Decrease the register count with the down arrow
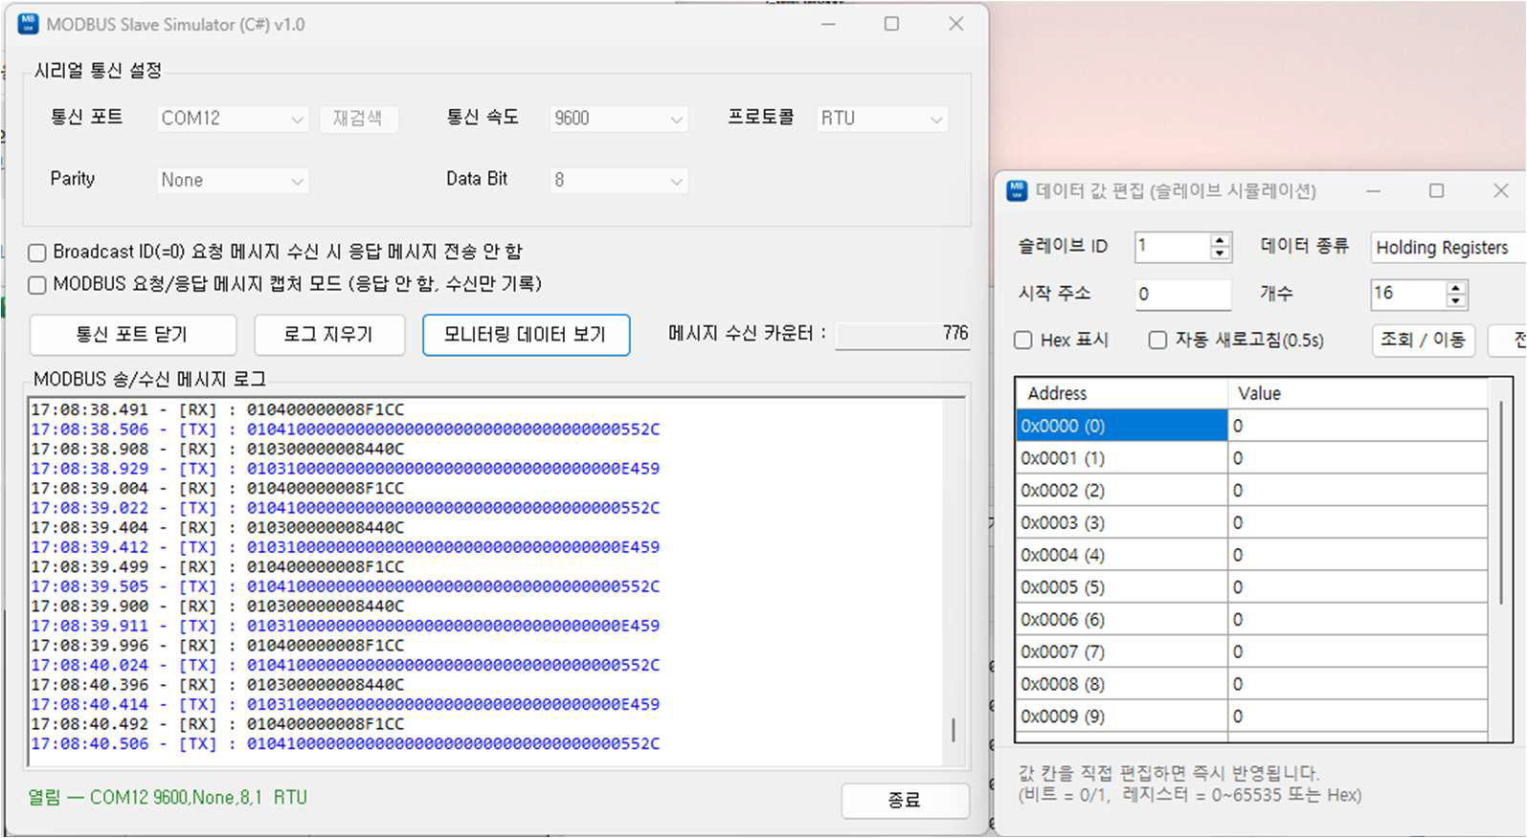 pyautogui.click(x=1455, y=300)
